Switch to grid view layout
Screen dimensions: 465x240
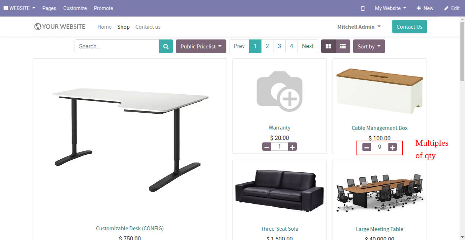(x=328, y=46)
